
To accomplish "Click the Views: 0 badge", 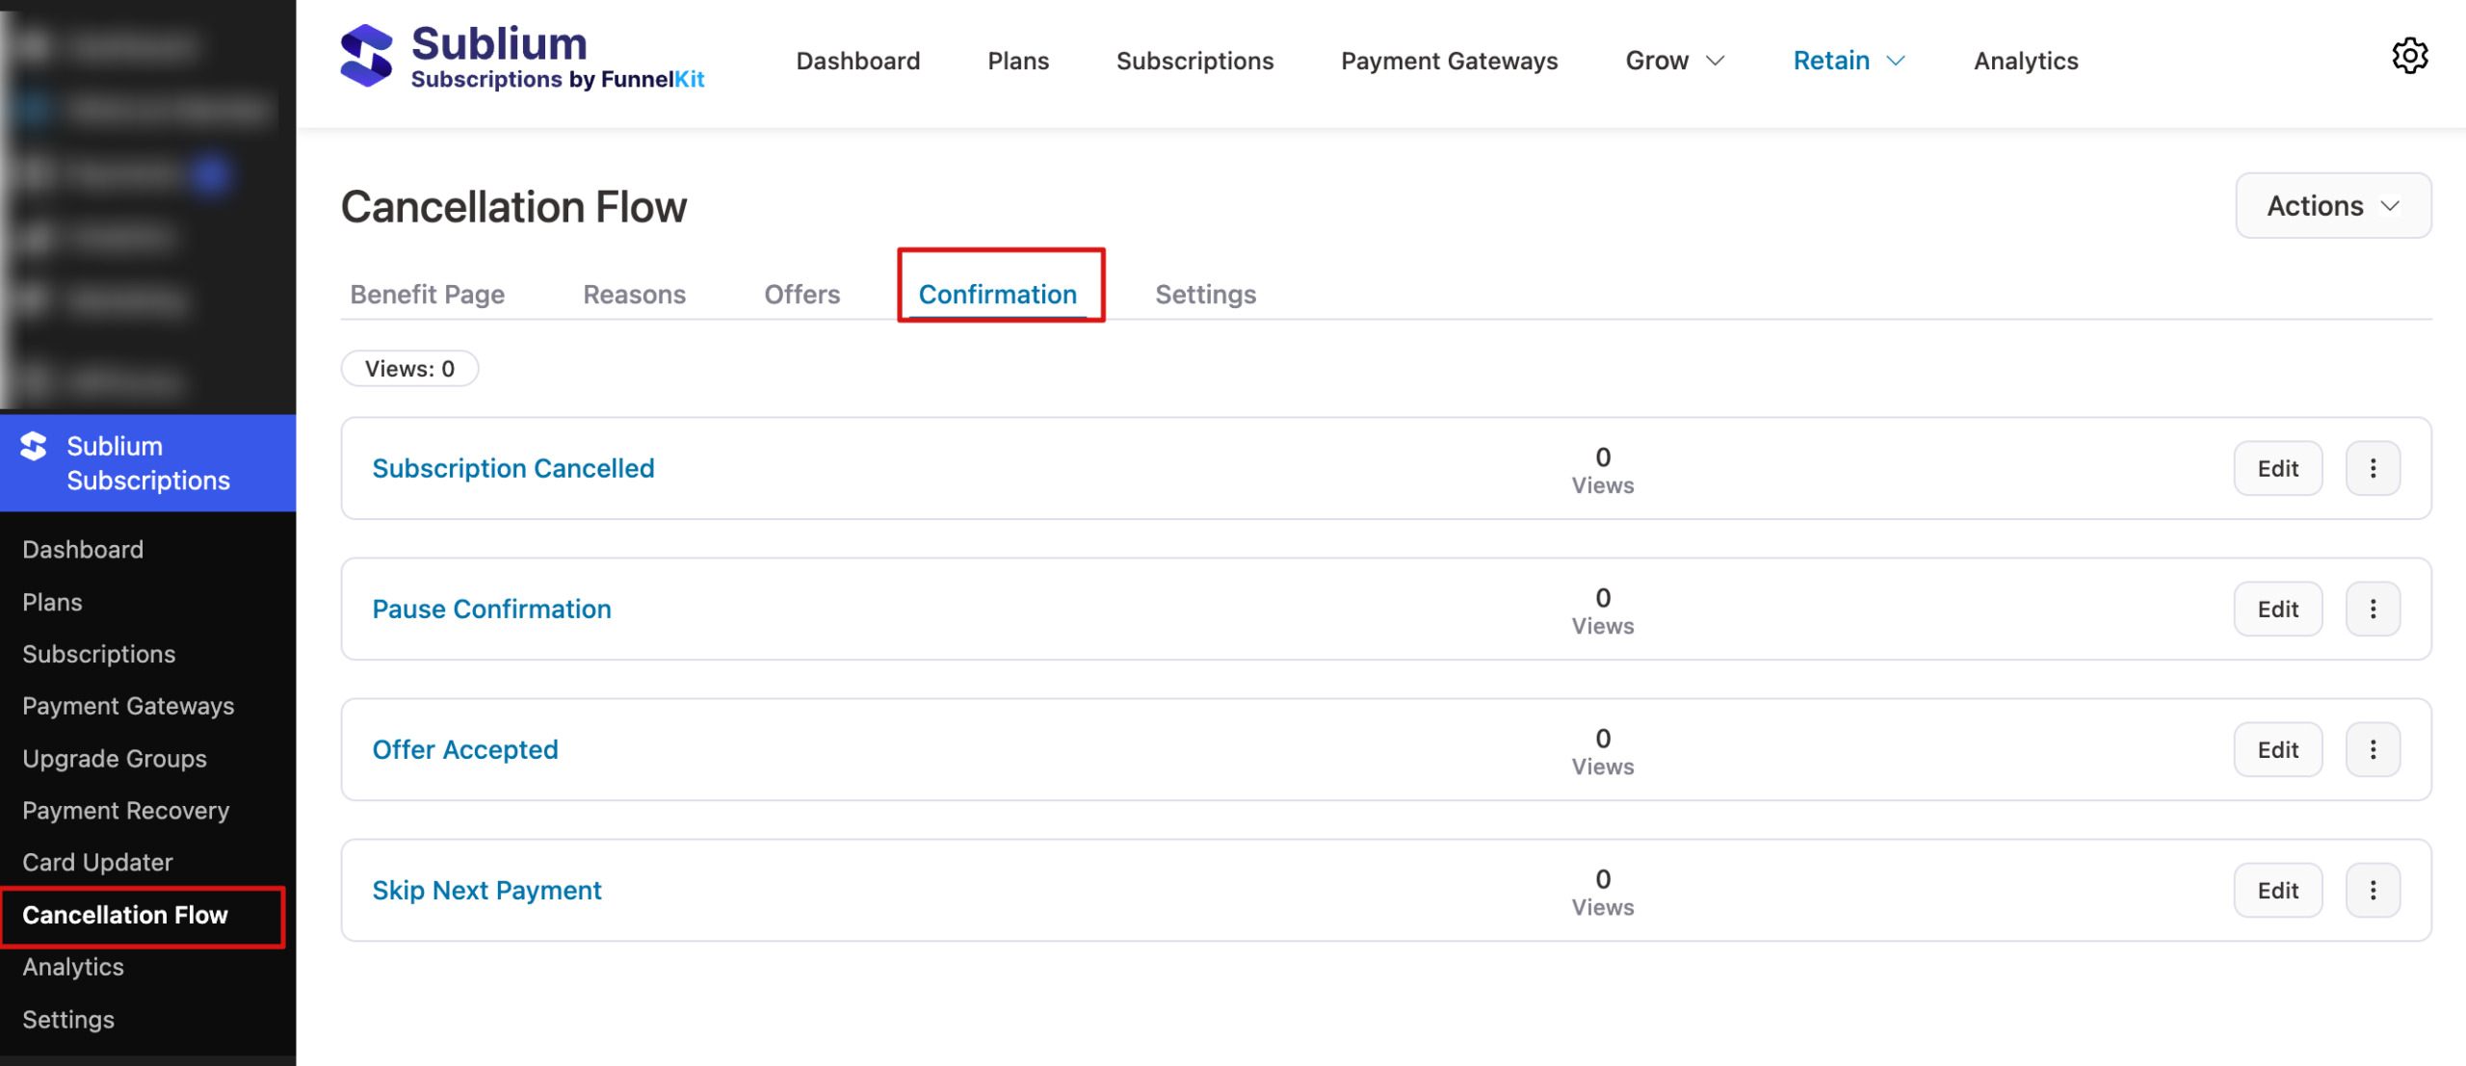I will 408,368.
